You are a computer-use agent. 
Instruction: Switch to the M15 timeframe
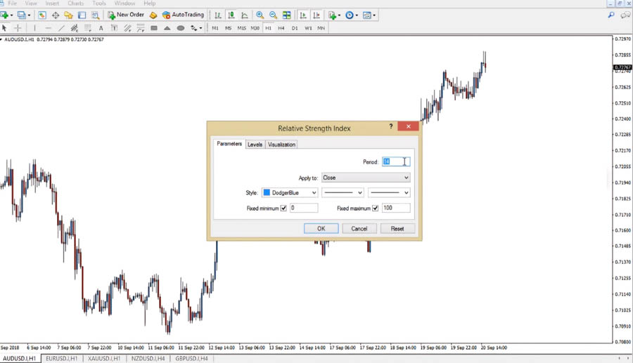(x=242, y=28)
